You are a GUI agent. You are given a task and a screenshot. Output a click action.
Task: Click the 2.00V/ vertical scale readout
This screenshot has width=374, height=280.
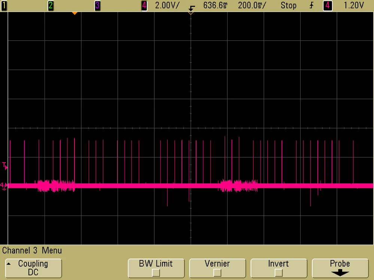click(x=167, y=5)
